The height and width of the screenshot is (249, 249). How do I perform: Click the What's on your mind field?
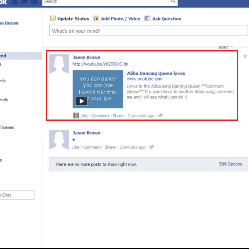(149, 30)
